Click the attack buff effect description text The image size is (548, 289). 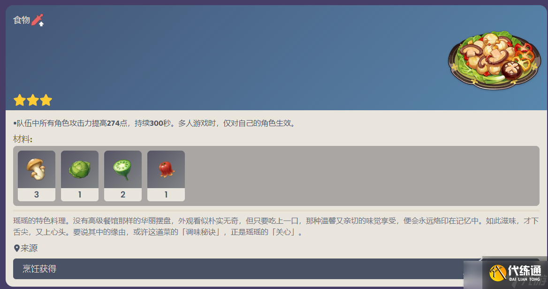(155, 123)
